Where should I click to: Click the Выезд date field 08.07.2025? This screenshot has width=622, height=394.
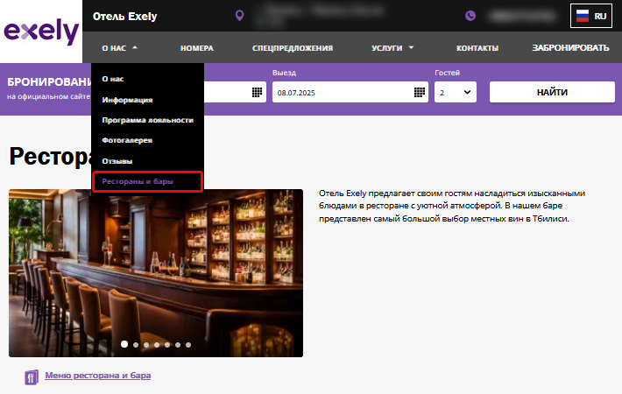click(x=350, y=92)
